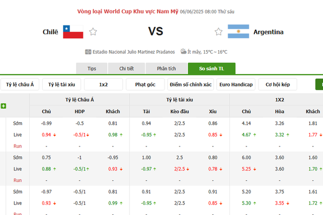Show the Tỷ lệ tài xỉu odds
Image resolution: width=323 pixels, height=215 pixels.
pos(62,84)
